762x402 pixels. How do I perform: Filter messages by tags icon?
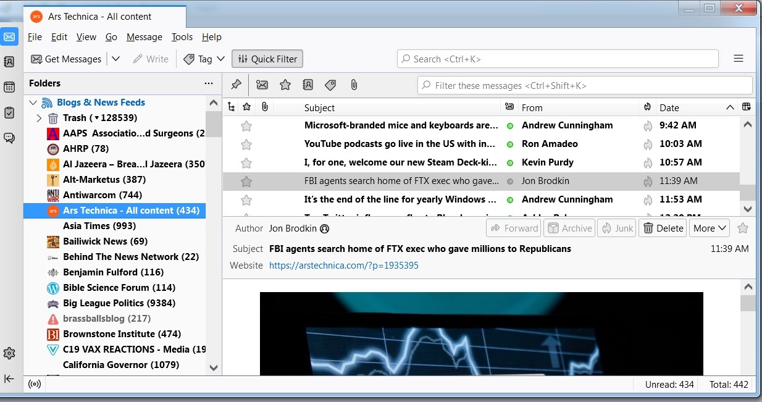(x=330, y=85)
